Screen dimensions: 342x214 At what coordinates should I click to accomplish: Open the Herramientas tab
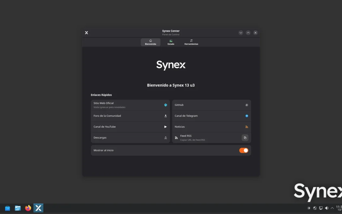[191, 42]
